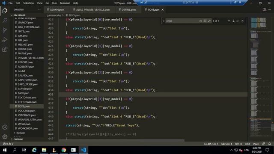Viewport: 274px width, 154px height.
Task: Expand the replace field toggle arrow
Action: (164, 21)
